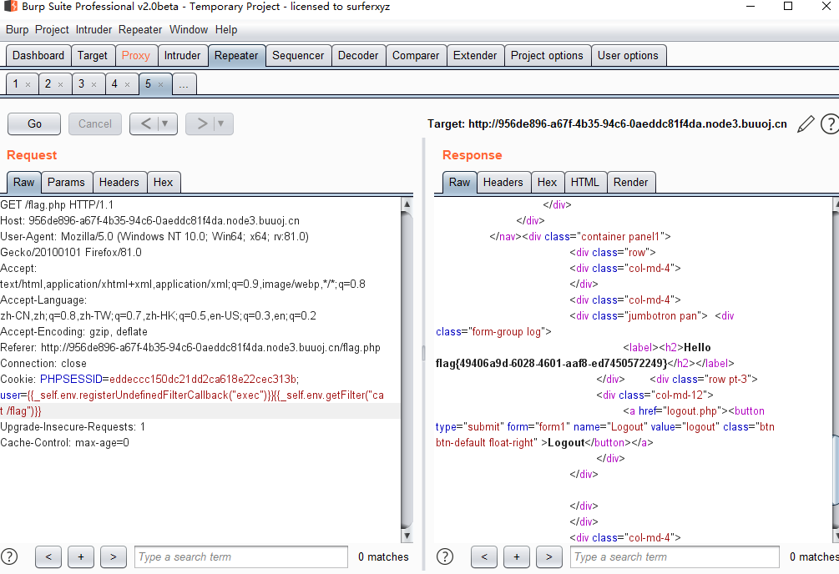Screen dimensions: 839x574
Task: Switch to the Sequencer tab
Action: click(x=298, y=56)
